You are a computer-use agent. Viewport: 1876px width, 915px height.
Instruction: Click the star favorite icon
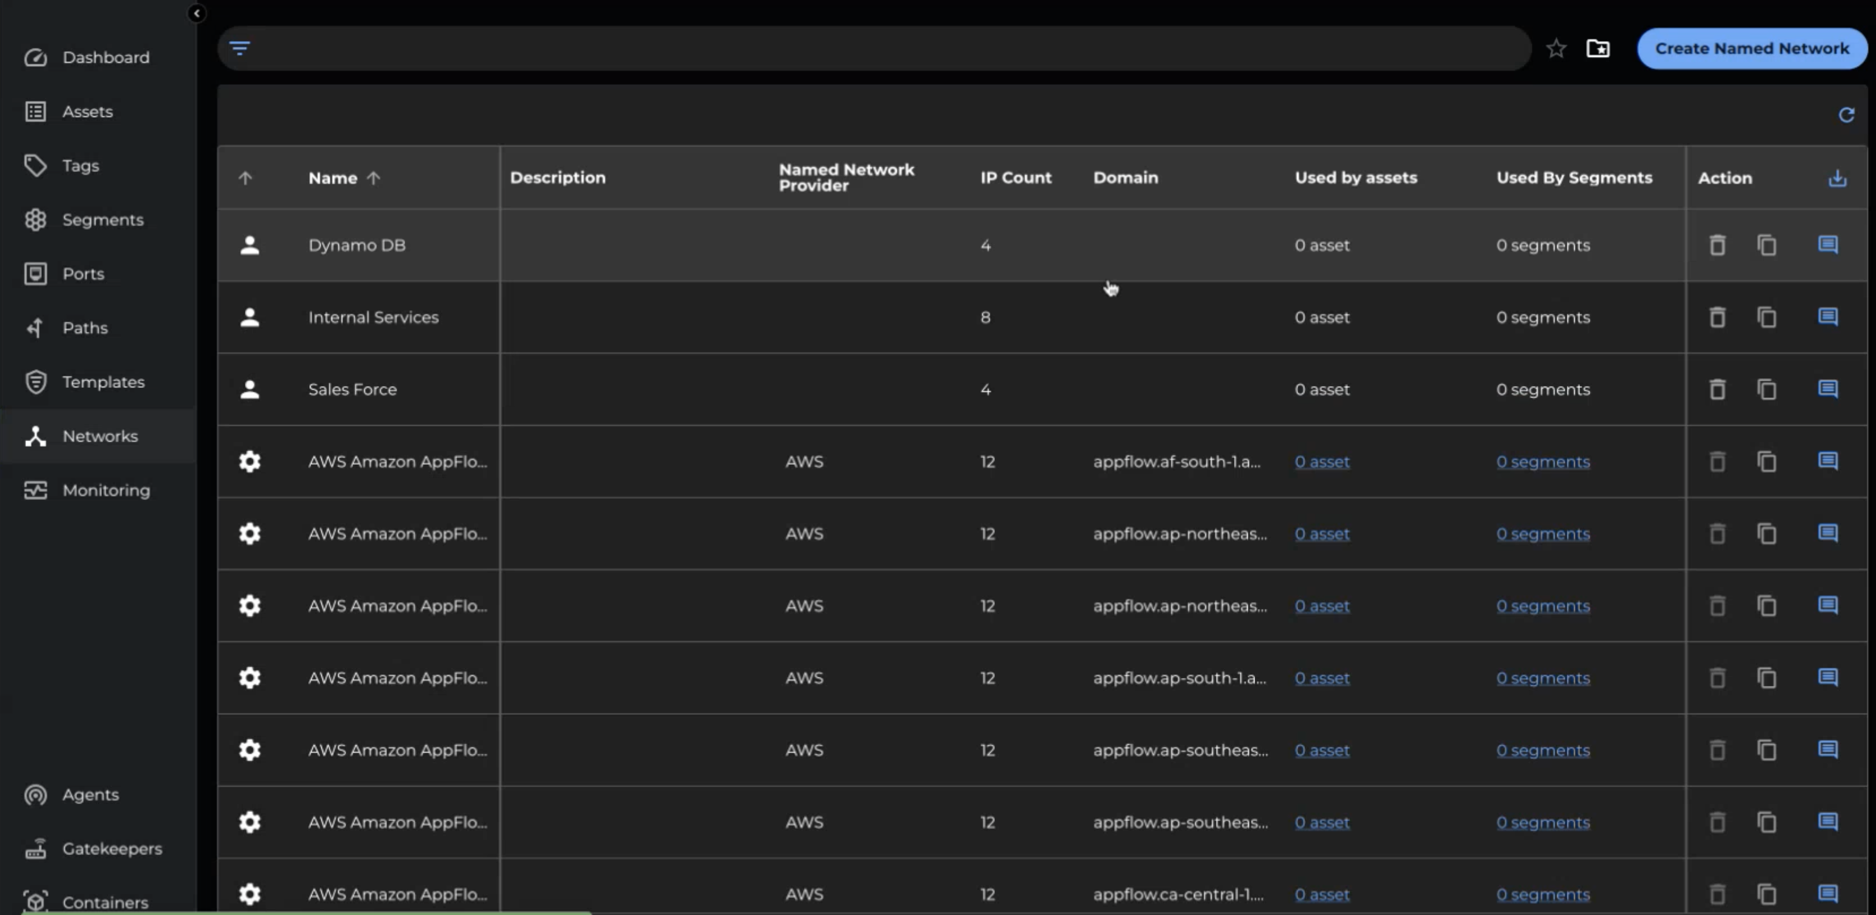(1556, 48)
